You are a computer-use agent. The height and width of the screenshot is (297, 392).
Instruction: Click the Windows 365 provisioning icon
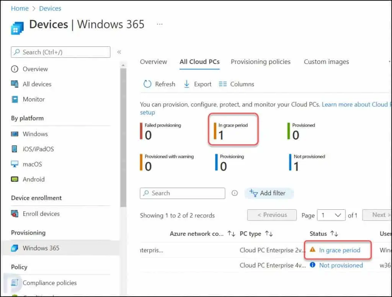[15, 248]
